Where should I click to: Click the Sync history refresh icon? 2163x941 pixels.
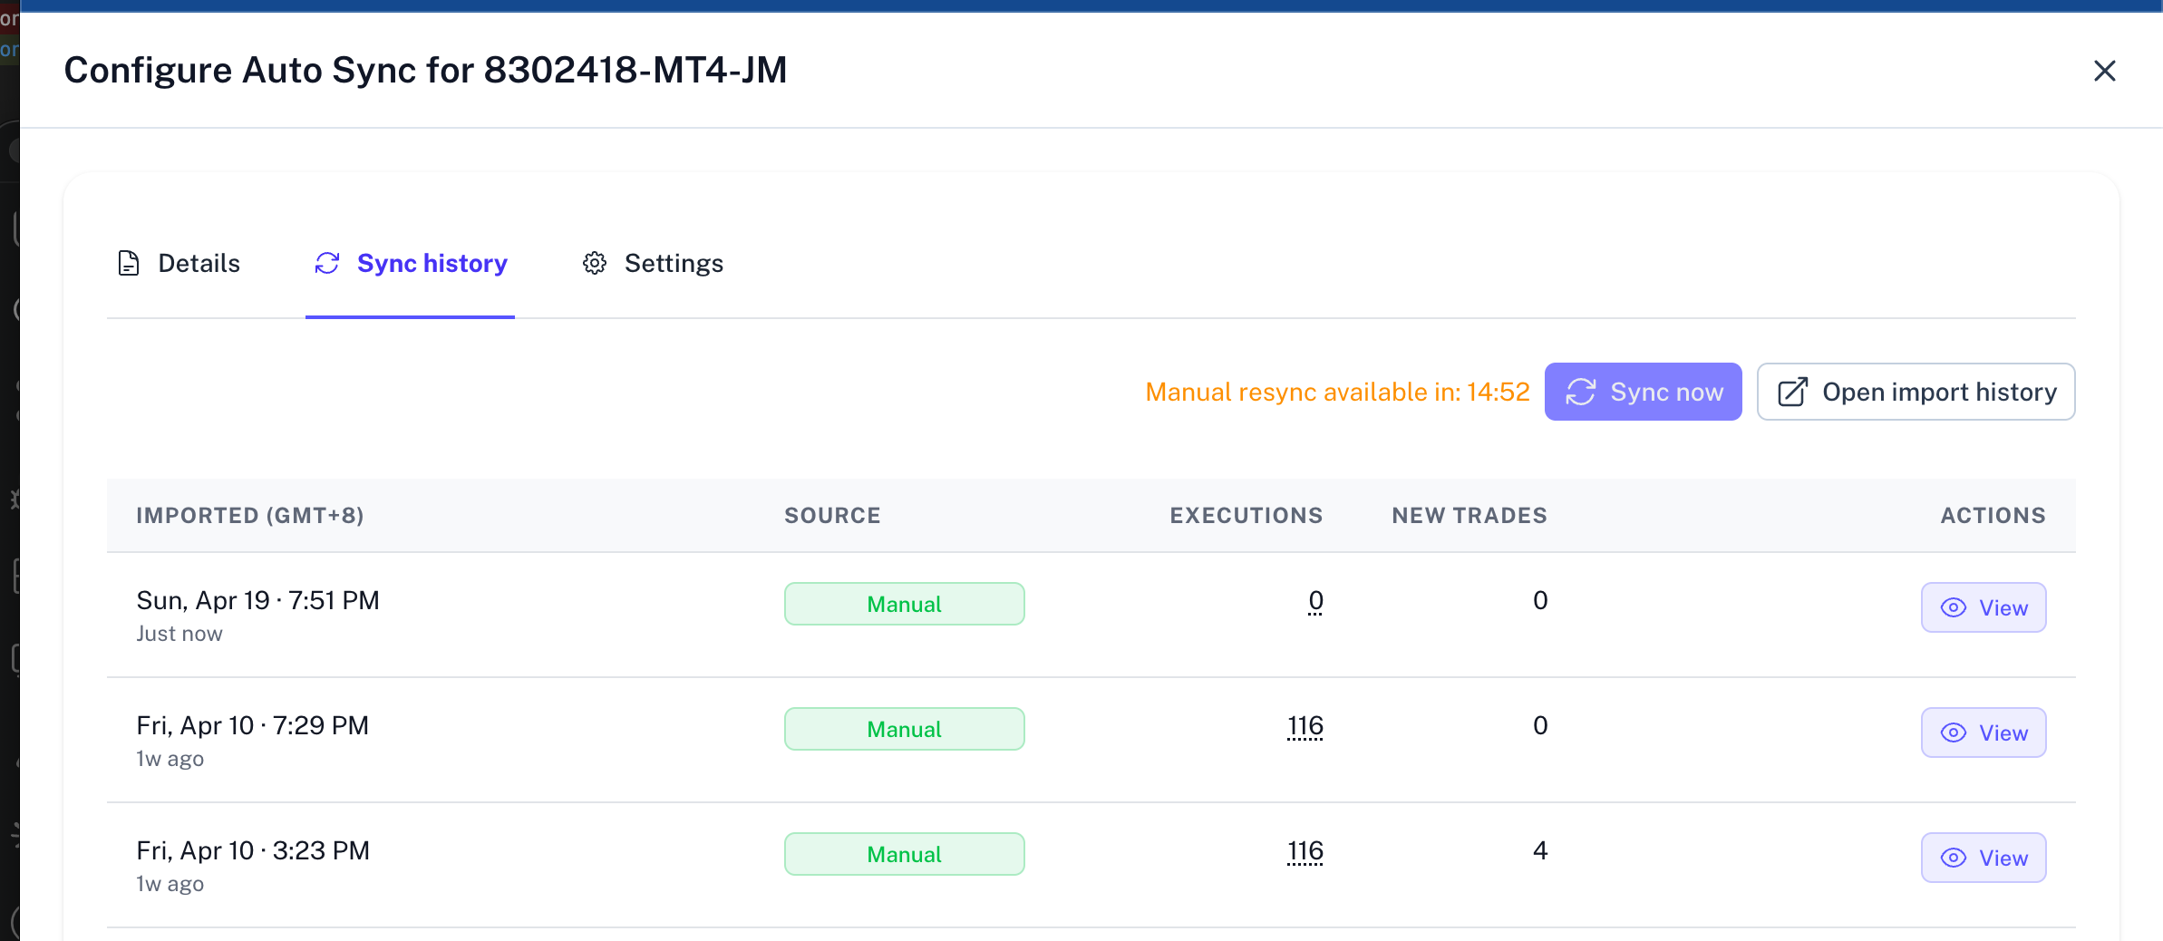[327, 263]
